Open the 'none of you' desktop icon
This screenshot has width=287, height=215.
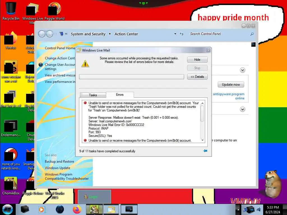click(x=11, y=159)
